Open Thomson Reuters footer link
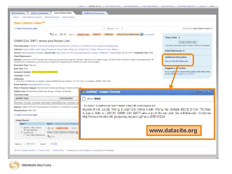Viewport: 232px width, 174px height. [28, 150]
